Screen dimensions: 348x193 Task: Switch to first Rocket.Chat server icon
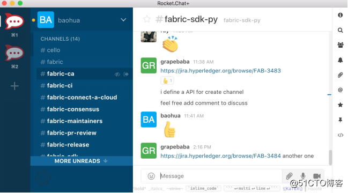tap(14, 21)
